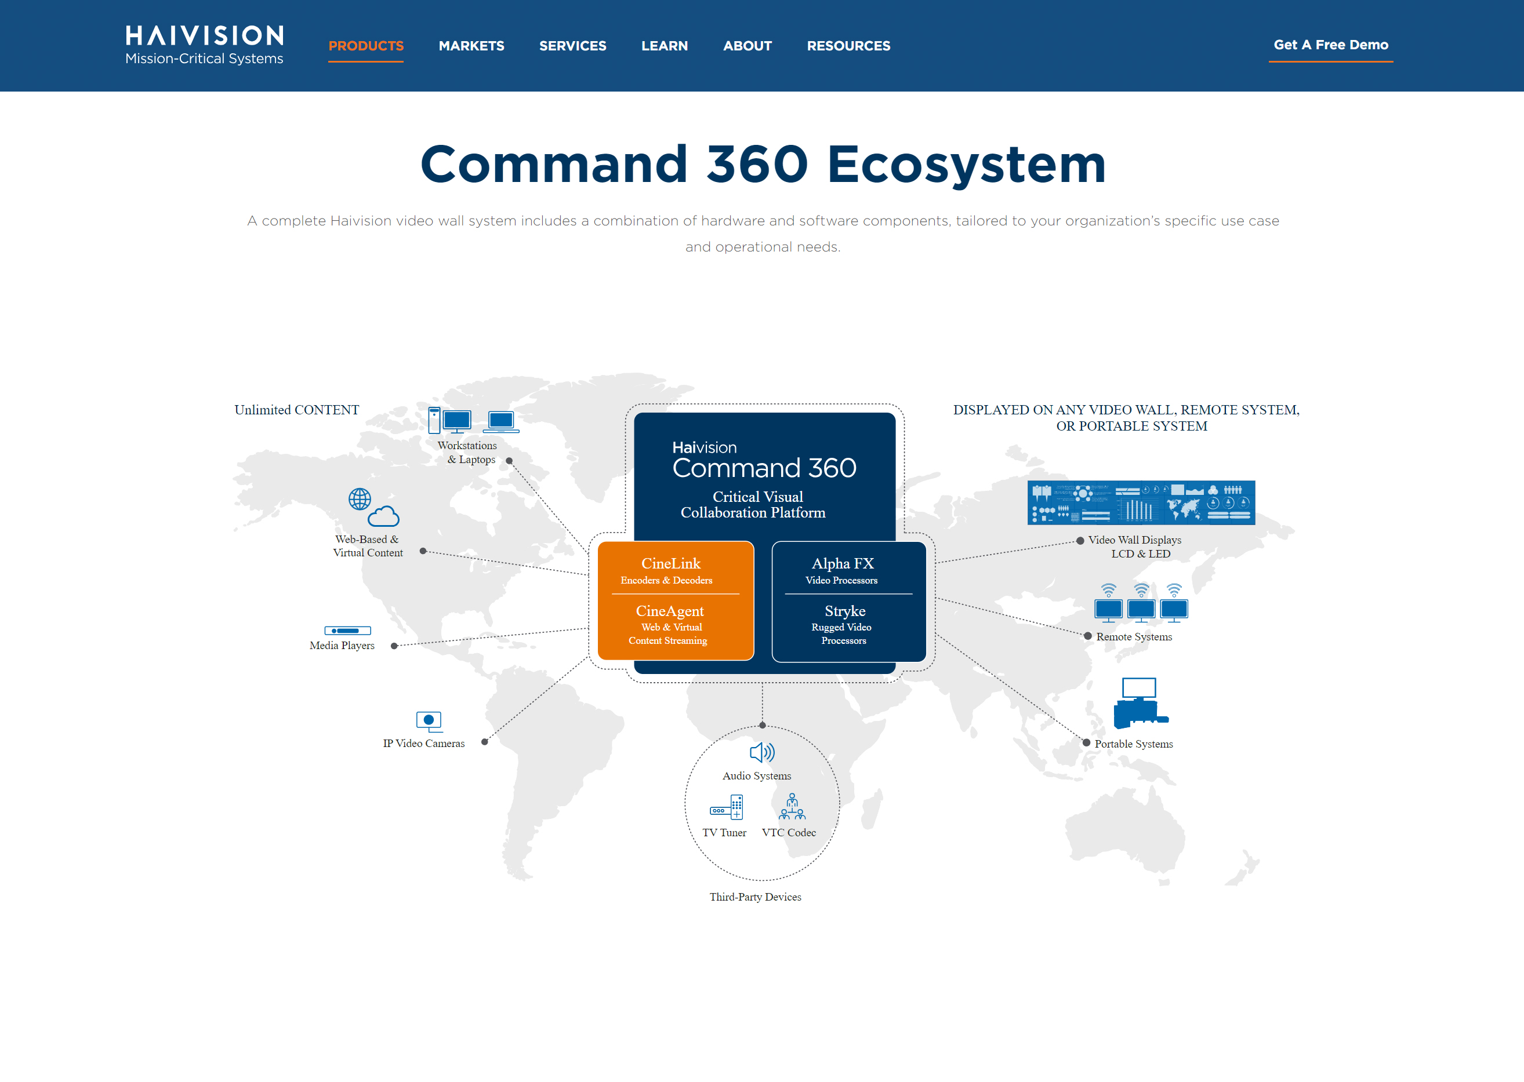The height and width of the screenshot is (1082, 1524).
Task: Click the 'IP Video Cameras' label
Action: coord(424,743)
